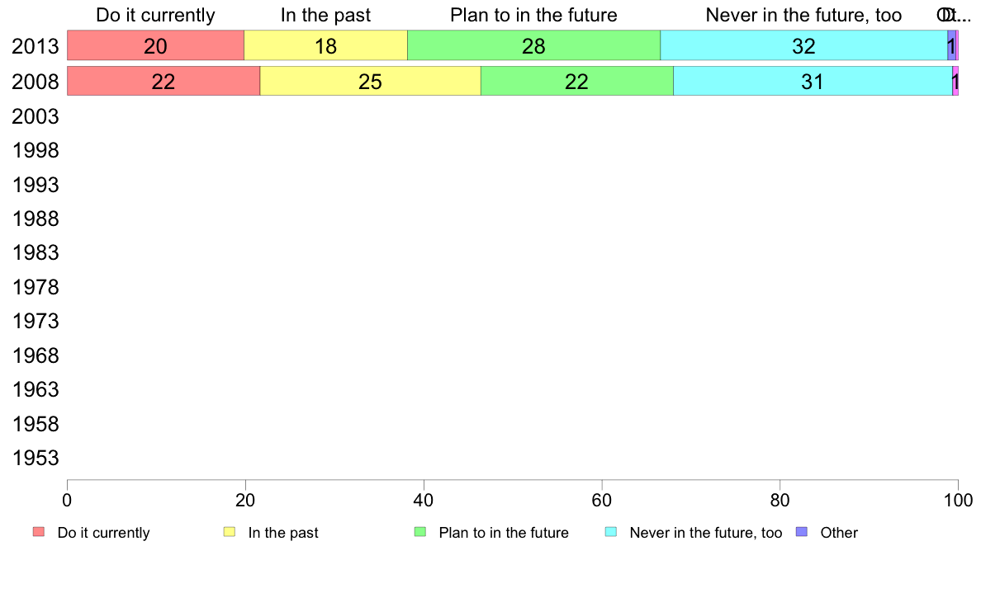Select the 2013 cyan bar segment labeled 32
Viewport: 981px width, 607px height.
coord(804,45)
